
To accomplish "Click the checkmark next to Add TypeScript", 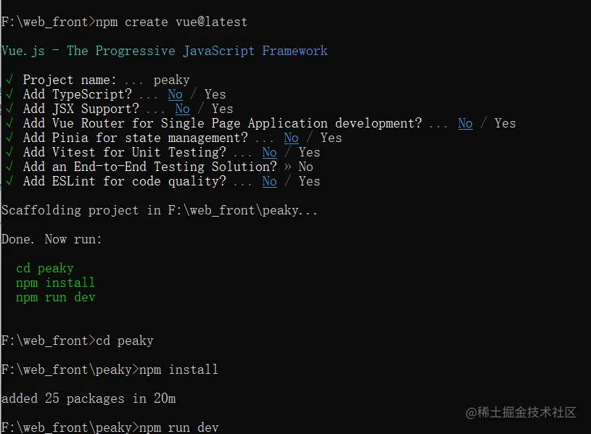I will click(x=9, y=94).
